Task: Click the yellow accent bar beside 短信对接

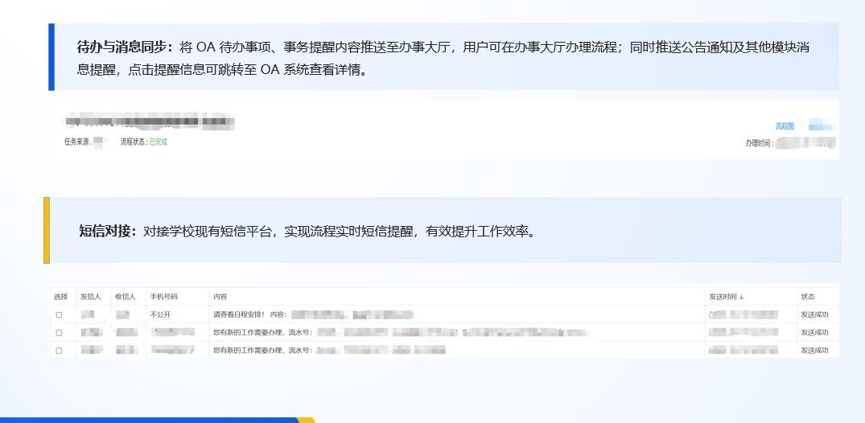Action: click(47, 230)
